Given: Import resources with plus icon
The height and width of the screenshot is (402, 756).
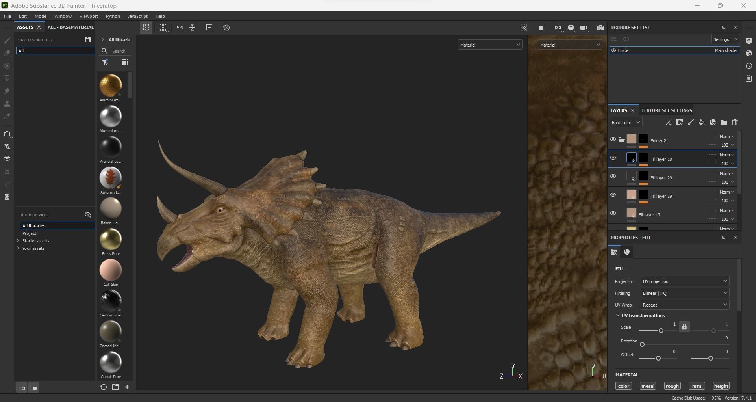Looking at the screenshot, I should 127,387.
